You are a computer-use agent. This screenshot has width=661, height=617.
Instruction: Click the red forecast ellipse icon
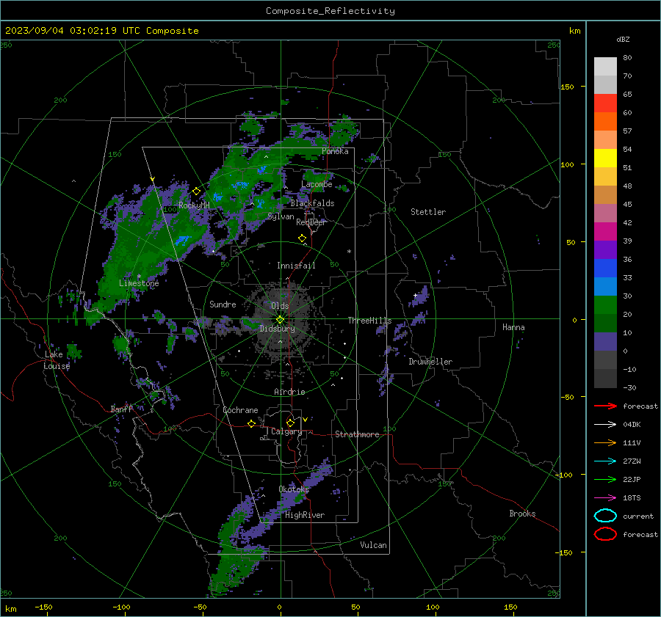click(x=605, y=534)
